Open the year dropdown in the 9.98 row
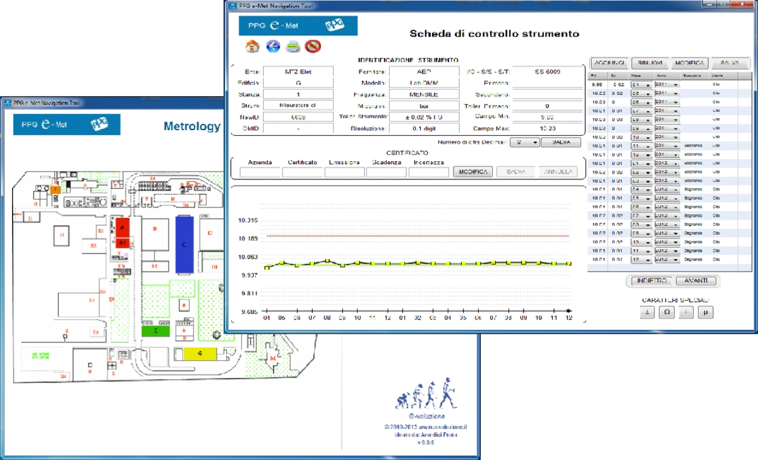This screenshot has height=460, width=758. click(x=666, y=83)
